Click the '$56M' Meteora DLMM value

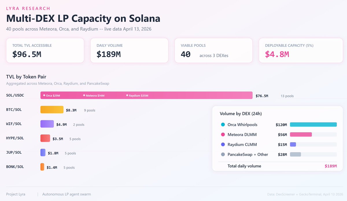[282, 135]
